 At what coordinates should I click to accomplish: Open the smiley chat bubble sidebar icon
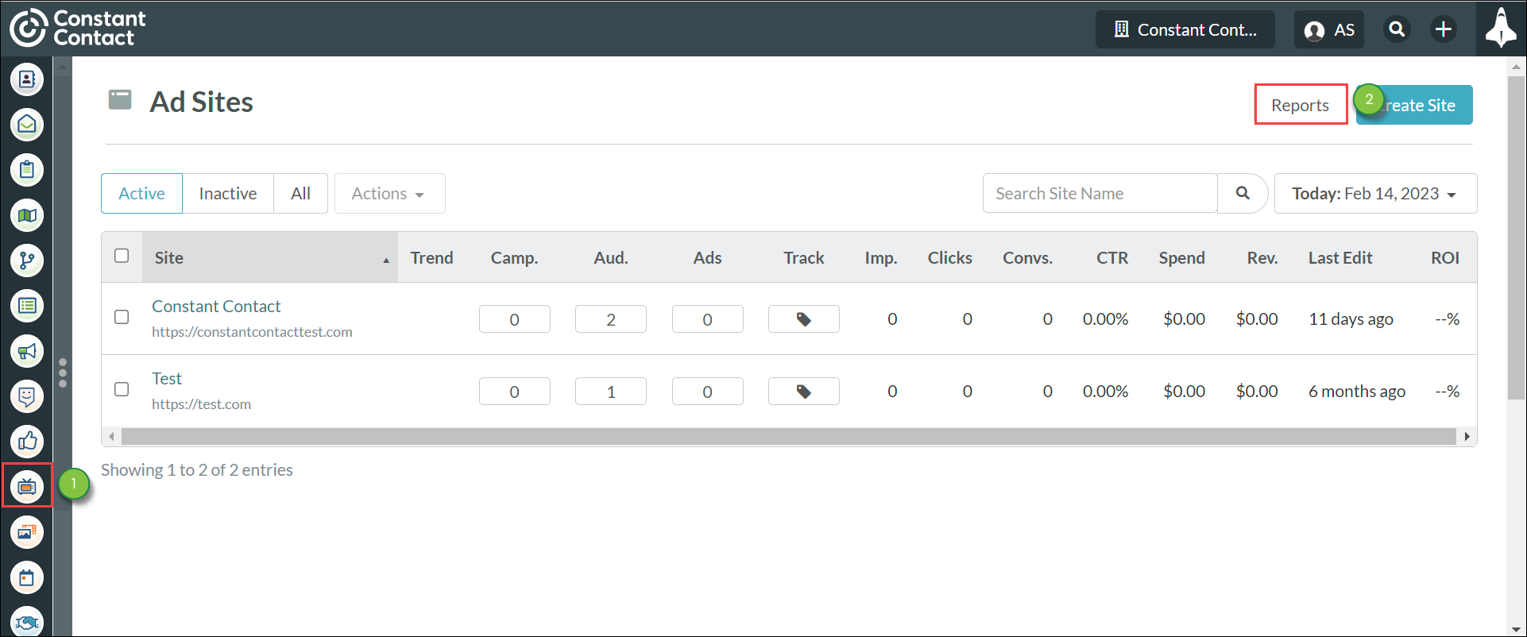point(27,396)
